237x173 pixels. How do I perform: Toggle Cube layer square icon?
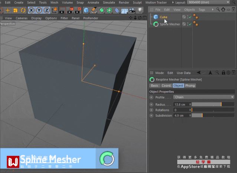click(x=184, y=17)
